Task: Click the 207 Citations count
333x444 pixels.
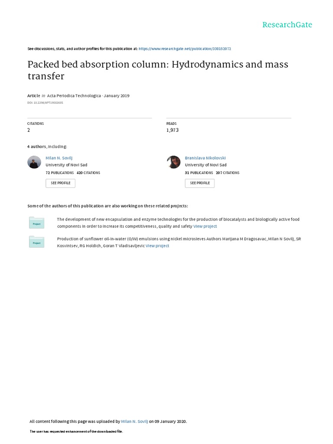Action: coord(227,173)
